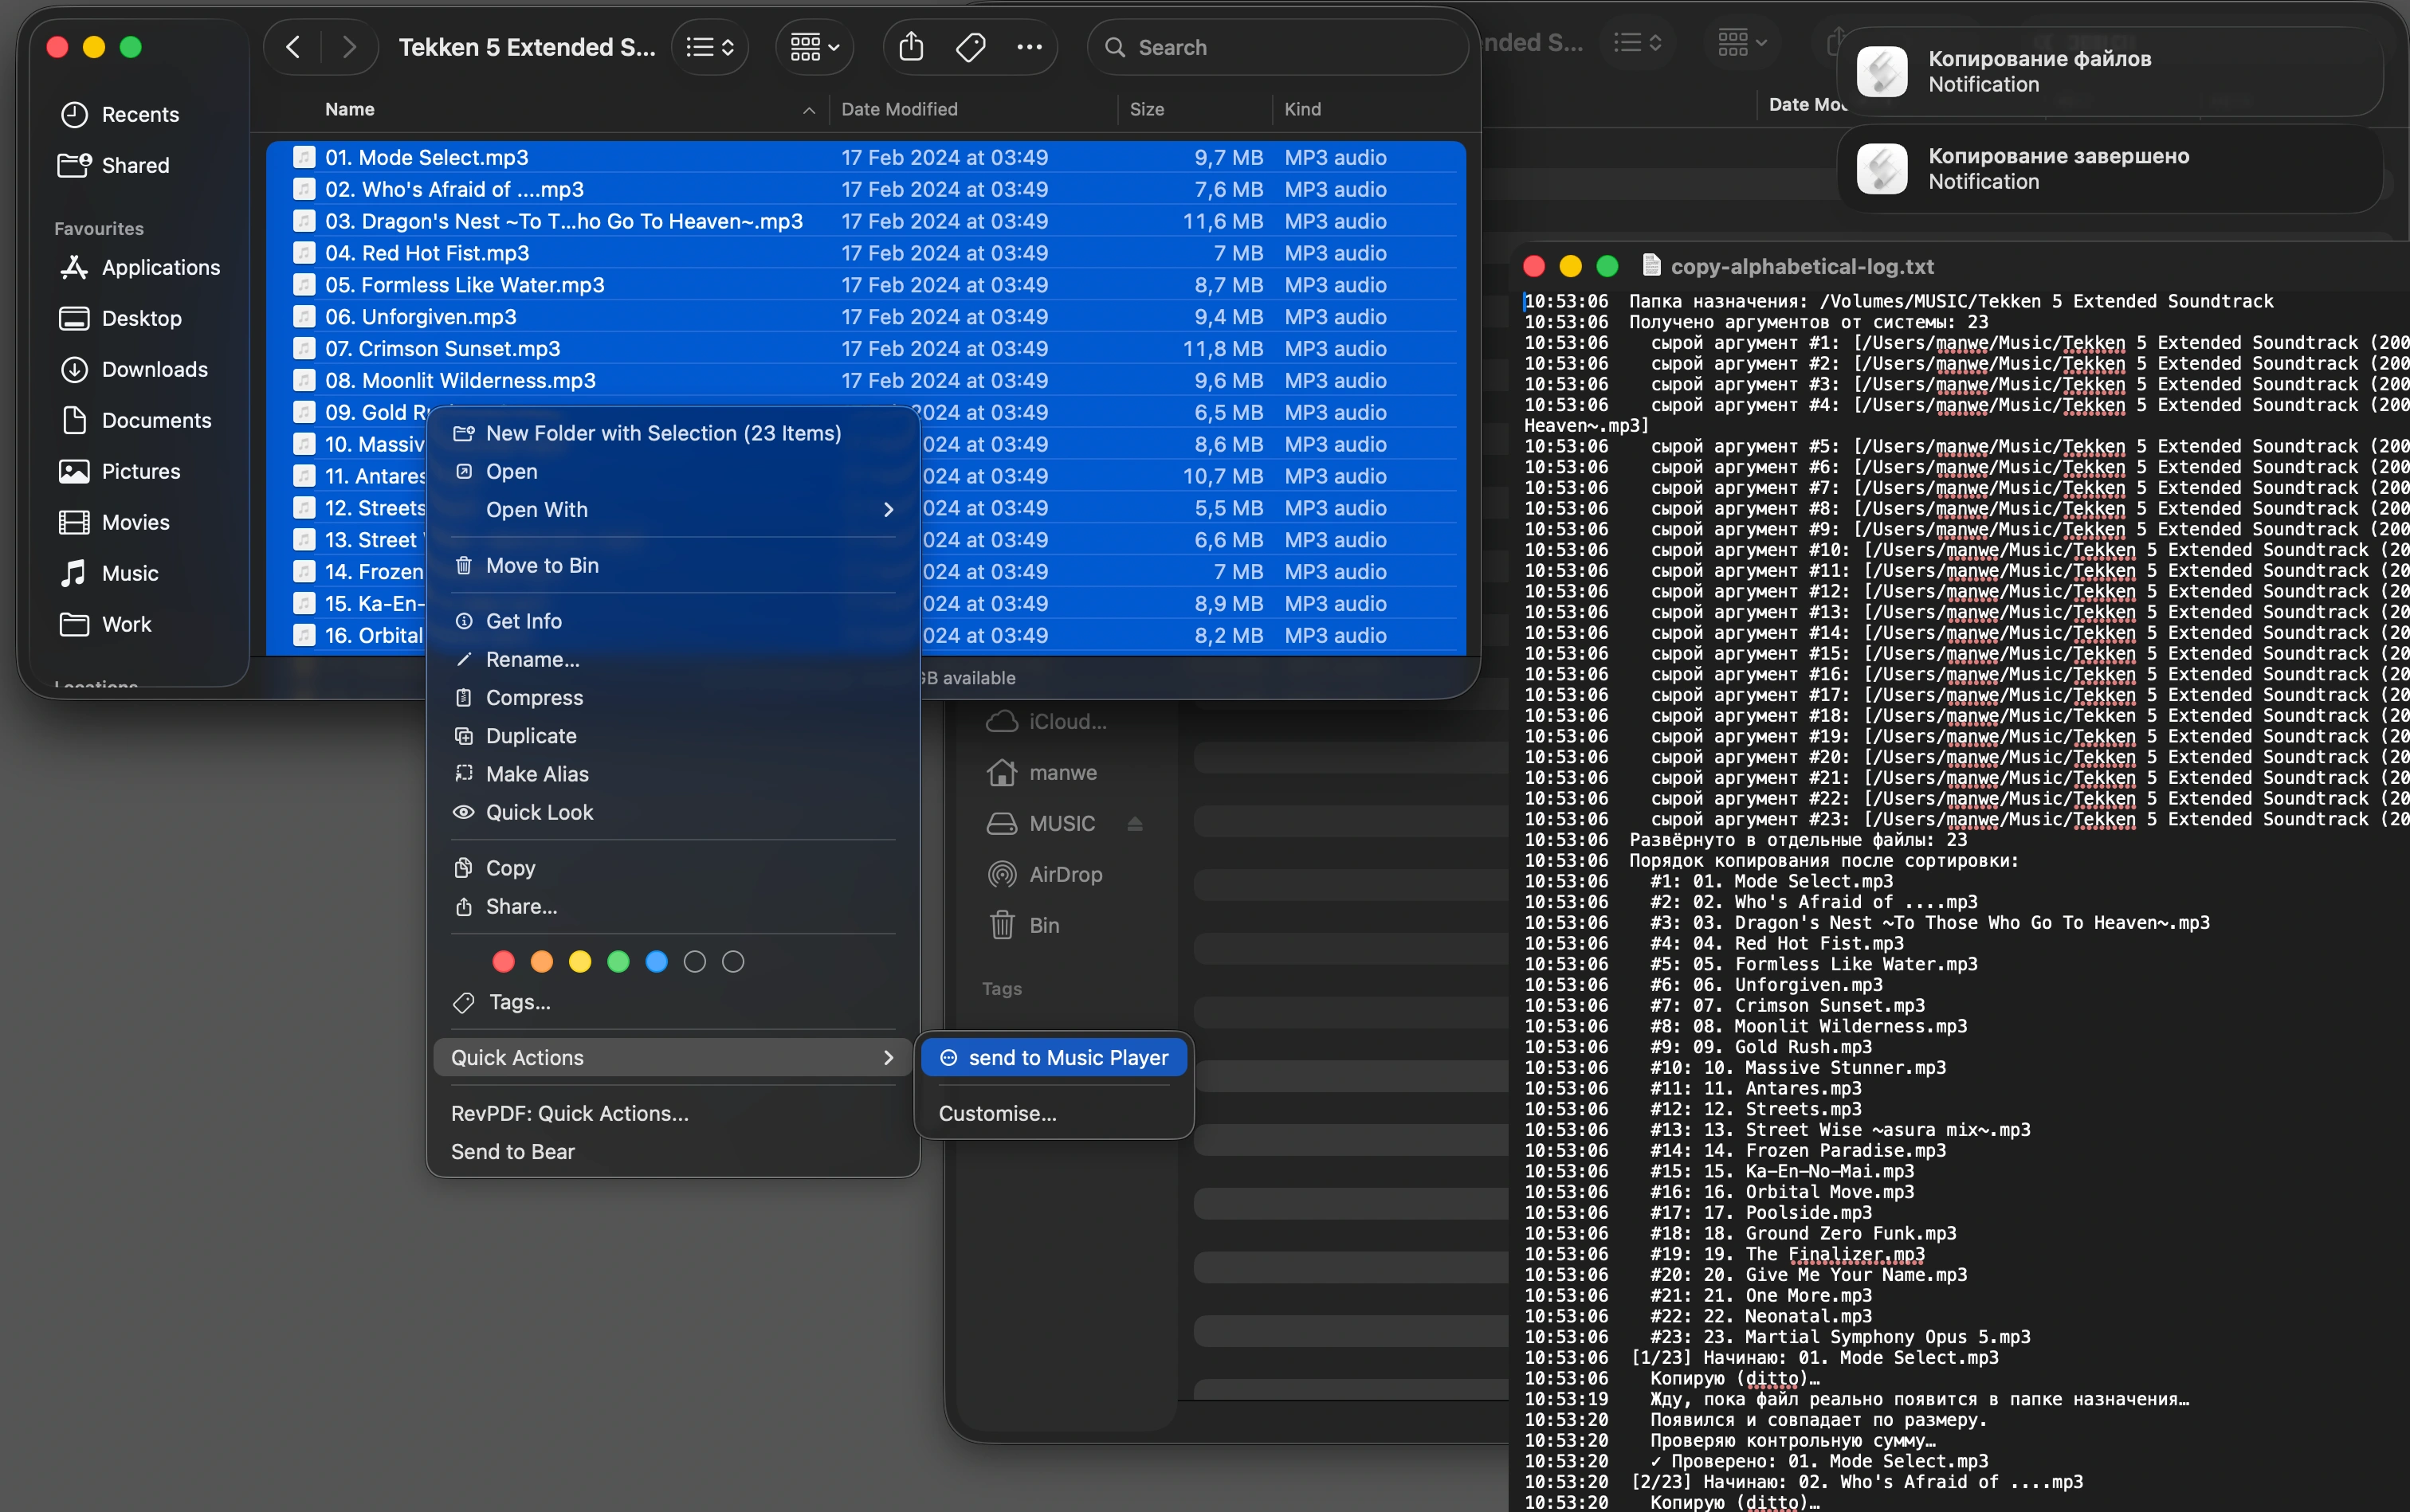
Task: Apply the yellow tag color
Action: 580,961
